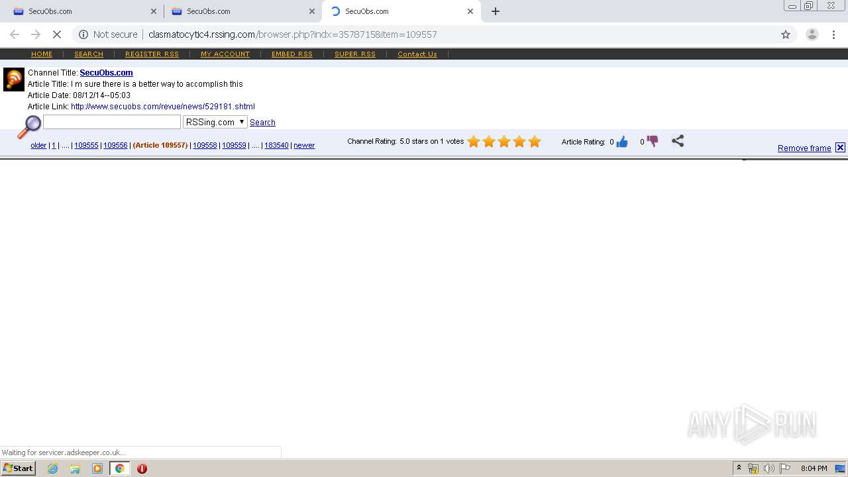Open the Windows Start menu
848x477 pixels.
(x=19, y=468)
